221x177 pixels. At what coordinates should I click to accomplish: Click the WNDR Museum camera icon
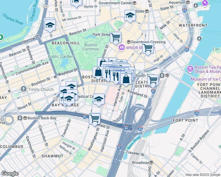click(121, 47)
